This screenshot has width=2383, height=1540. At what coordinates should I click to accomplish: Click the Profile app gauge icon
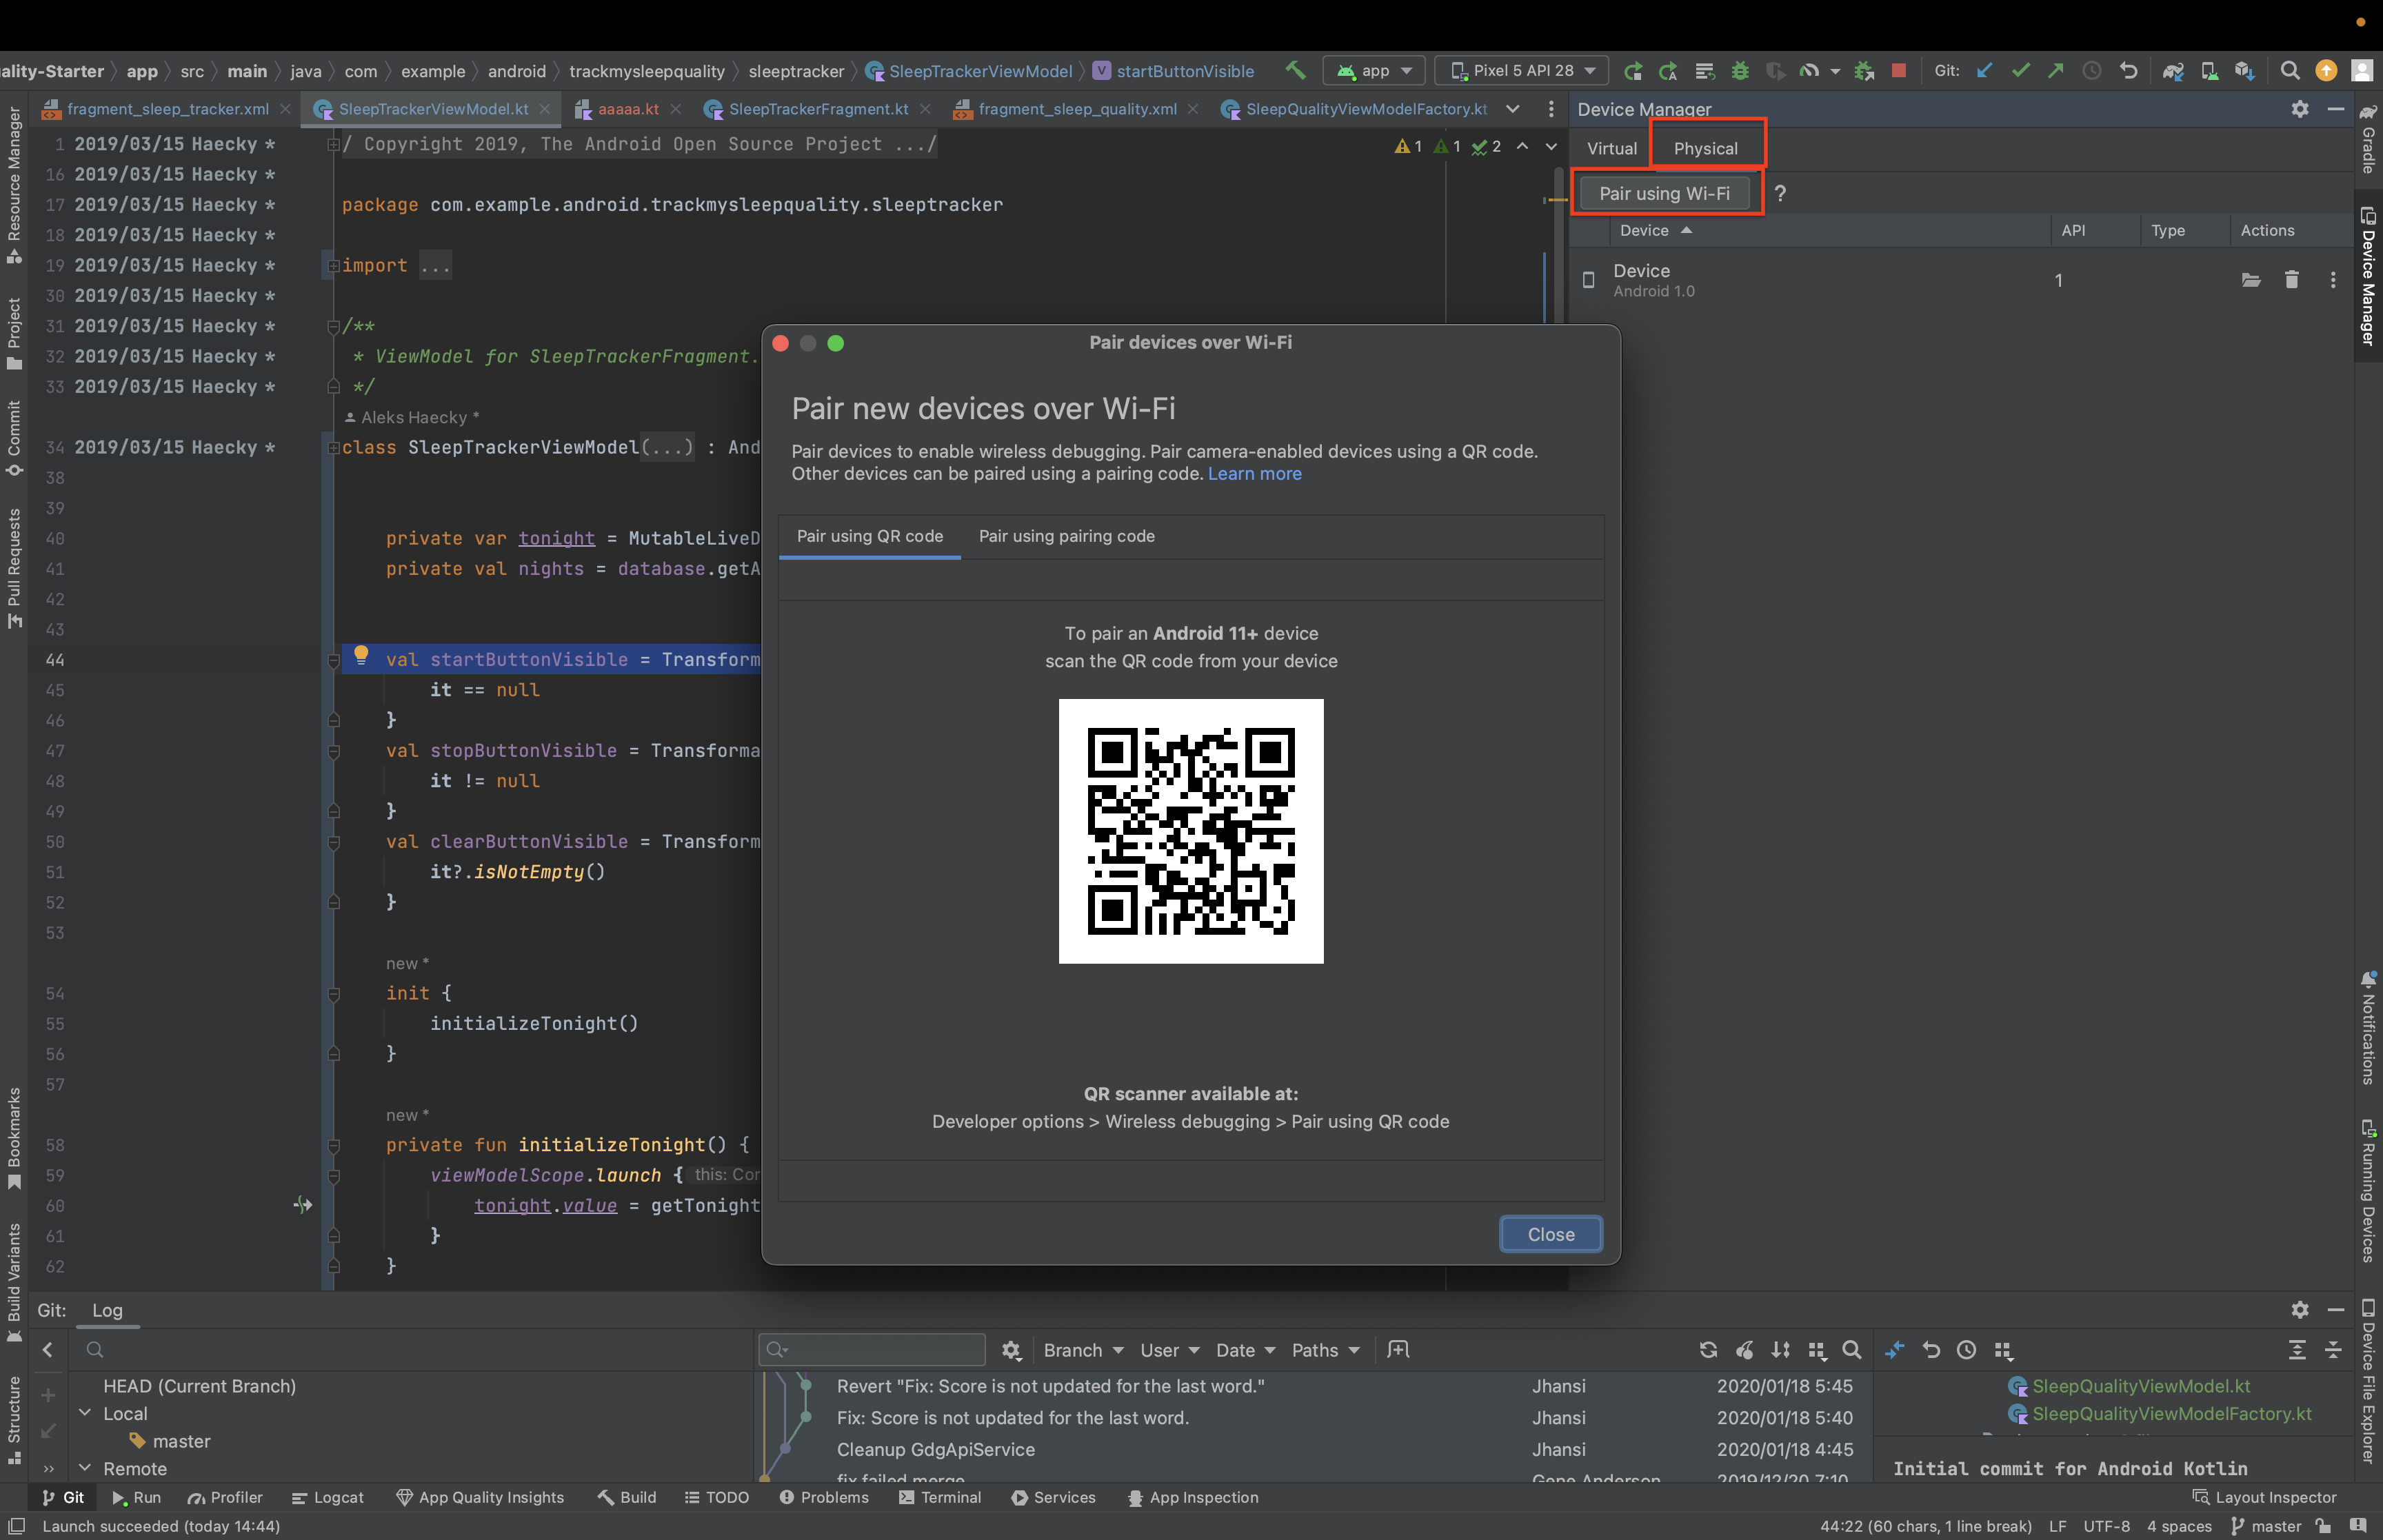pyautogui.click(x=1809, y=70)
